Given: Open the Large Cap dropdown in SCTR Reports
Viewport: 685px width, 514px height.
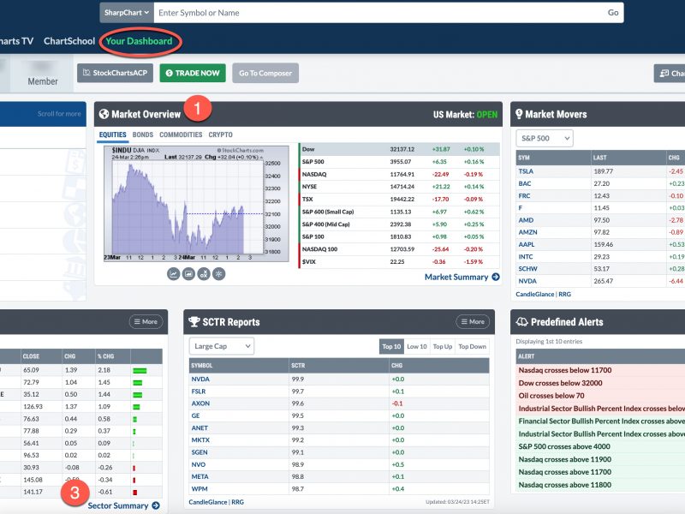Looking at the screenshot, I should 222,346.
